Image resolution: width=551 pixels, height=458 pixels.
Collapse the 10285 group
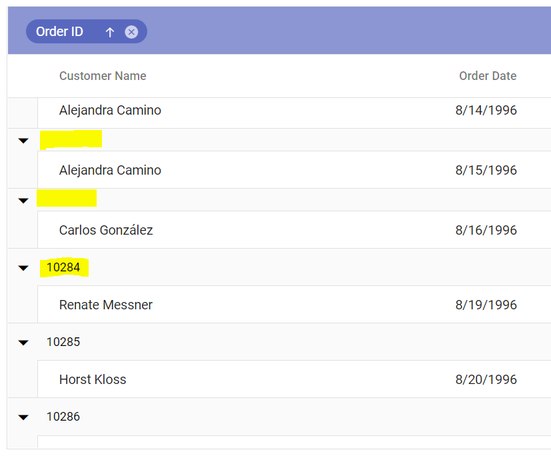coord(23,343)
